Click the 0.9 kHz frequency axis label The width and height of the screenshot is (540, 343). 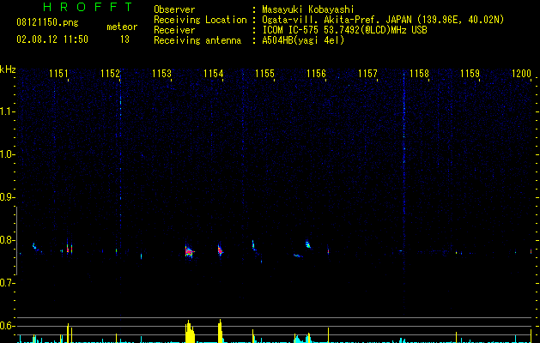click(x=7, y=197)
